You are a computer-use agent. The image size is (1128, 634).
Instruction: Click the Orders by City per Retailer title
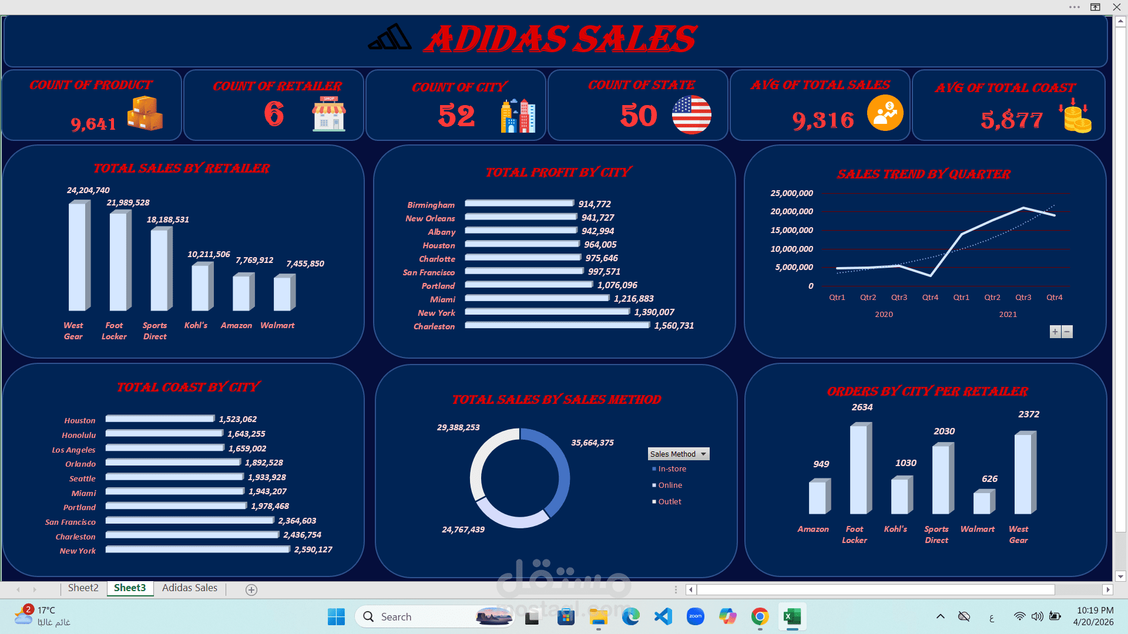pyautogui.click(x=928, y=392)
